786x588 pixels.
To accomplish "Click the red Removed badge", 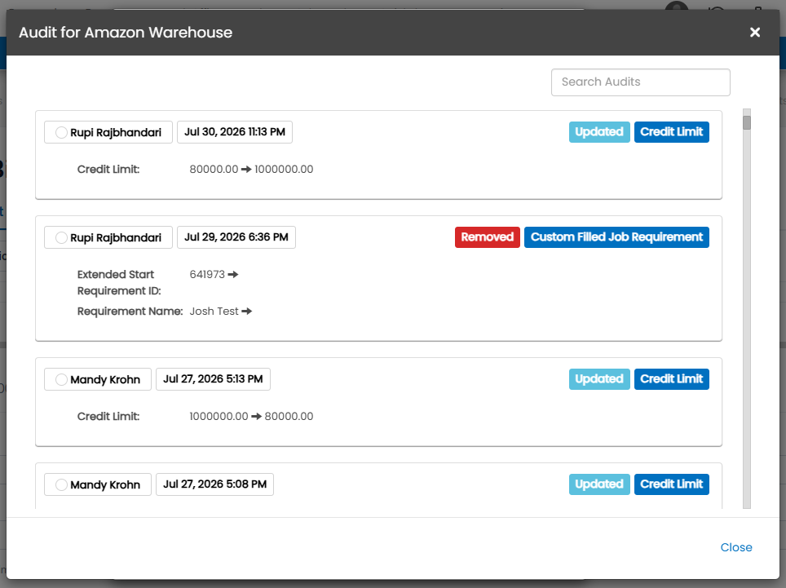I will [488, 237].
